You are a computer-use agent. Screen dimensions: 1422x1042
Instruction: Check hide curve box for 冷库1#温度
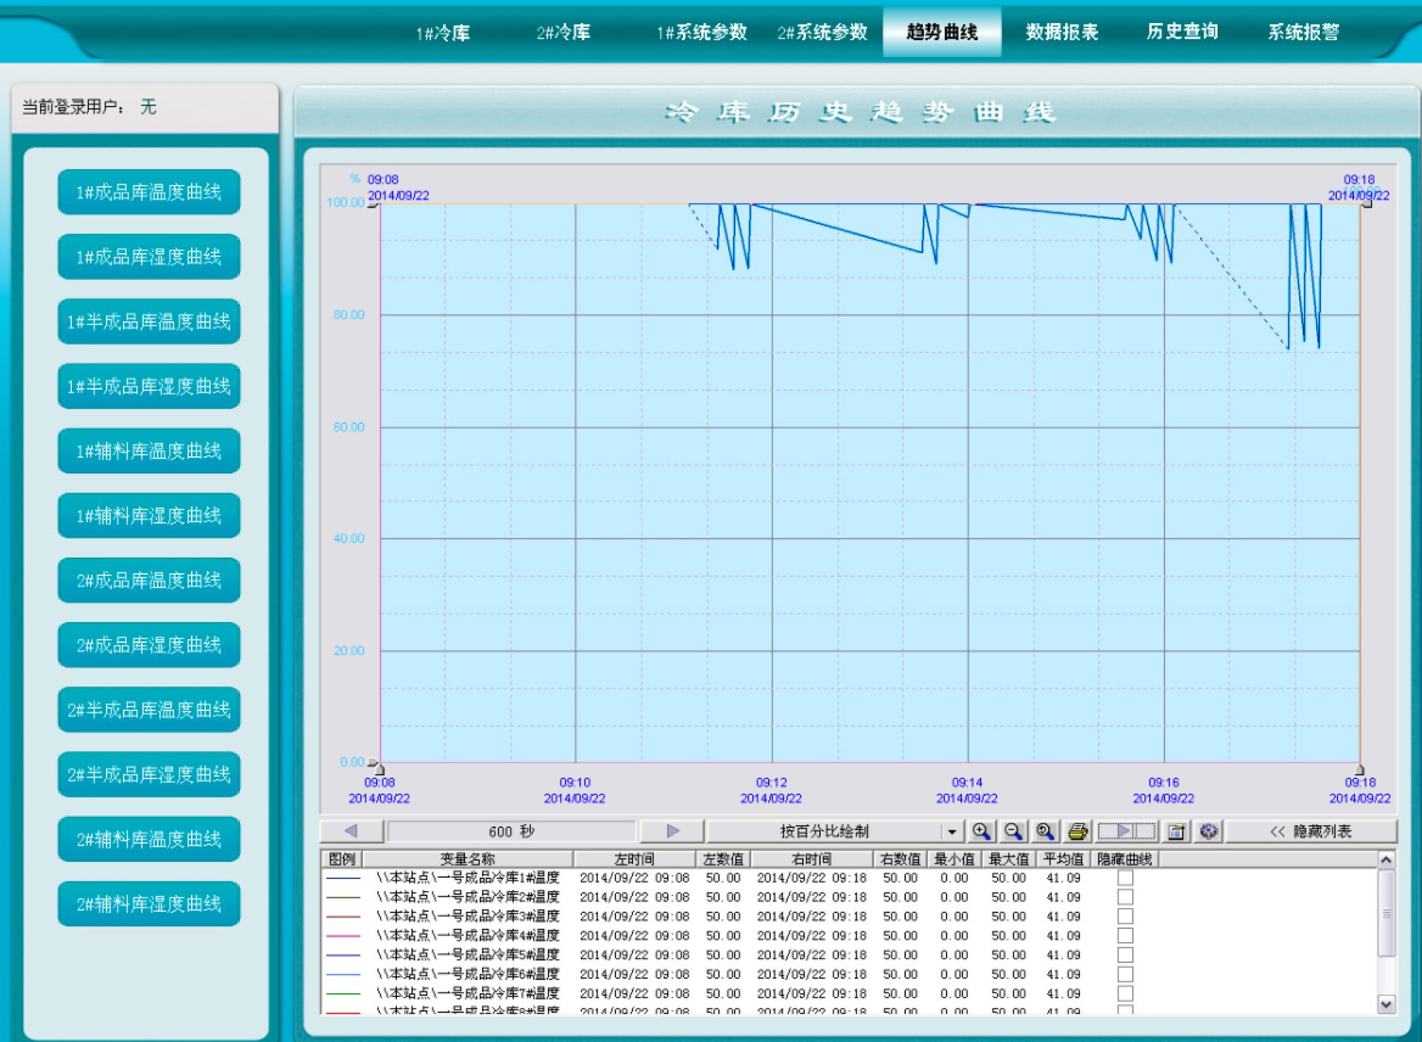1125,878
